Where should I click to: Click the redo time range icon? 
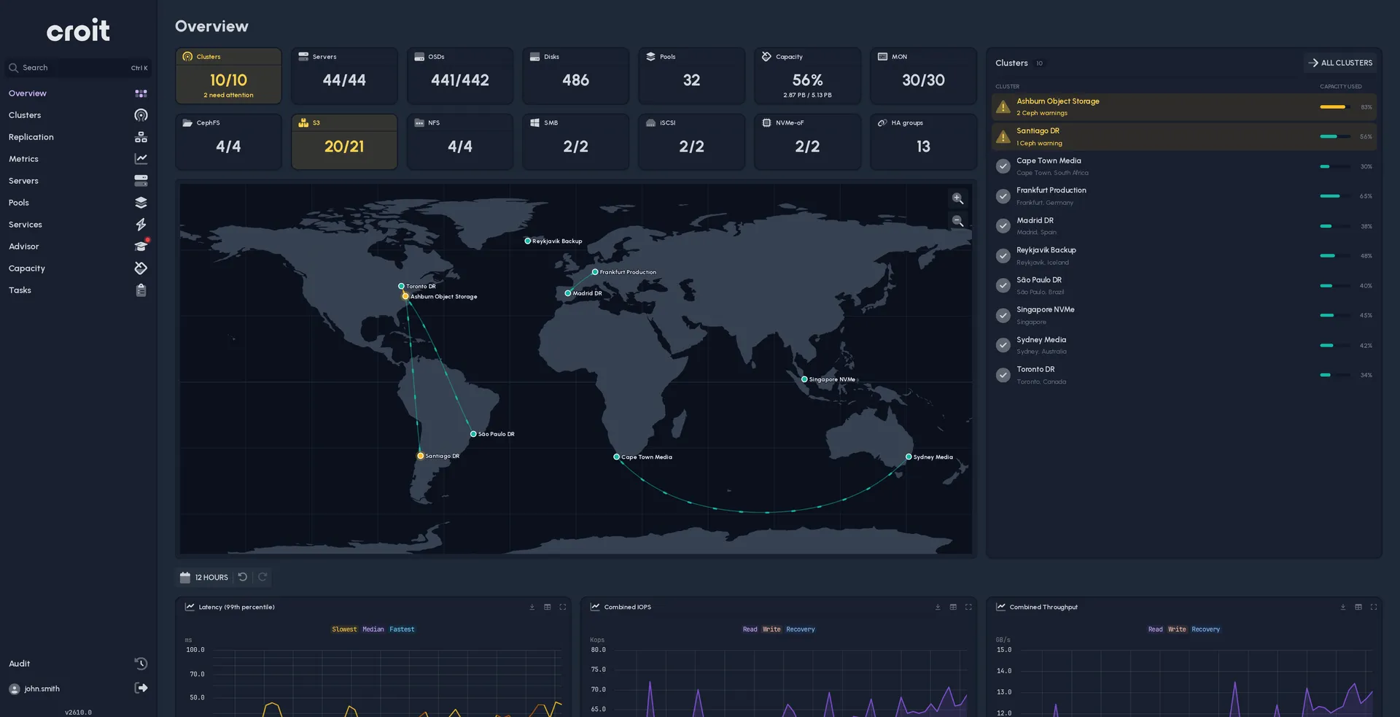click(262, 577)
